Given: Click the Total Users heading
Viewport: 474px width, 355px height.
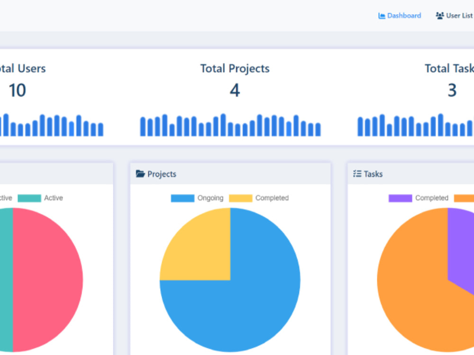Looking at the screenshot, I should 23,69.
